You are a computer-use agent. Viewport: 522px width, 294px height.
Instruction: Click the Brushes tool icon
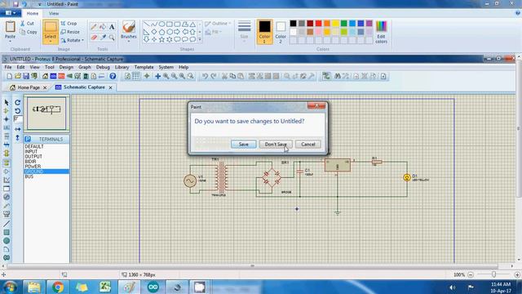pos(129,27)
